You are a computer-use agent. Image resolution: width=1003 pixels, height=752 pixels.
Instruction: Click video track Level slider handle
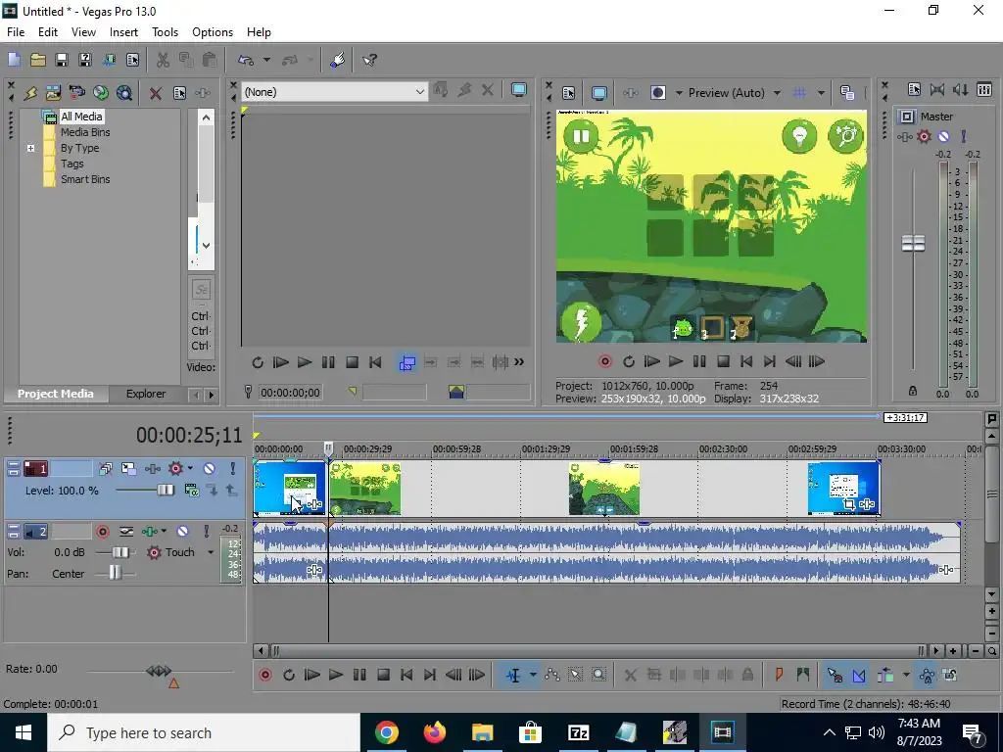[x=166, y=491]
